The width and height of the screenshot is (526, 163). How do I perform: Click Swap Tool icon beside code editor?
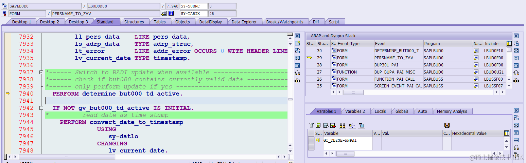(x=297, y=51)
